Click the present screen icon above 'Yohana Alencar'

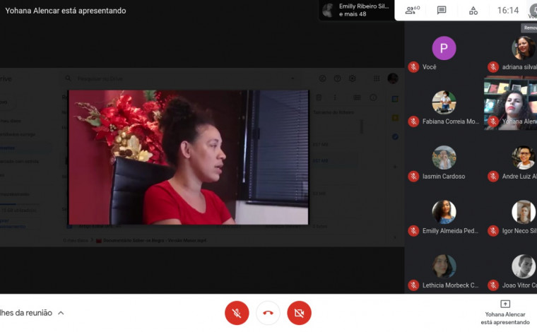pyautogui.click(x=504, y=304)
